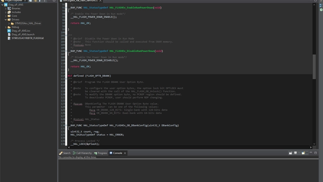
Task: Expand the STM32G4xx_HAL_Driver folder
Action: click(x=9, y=23)
